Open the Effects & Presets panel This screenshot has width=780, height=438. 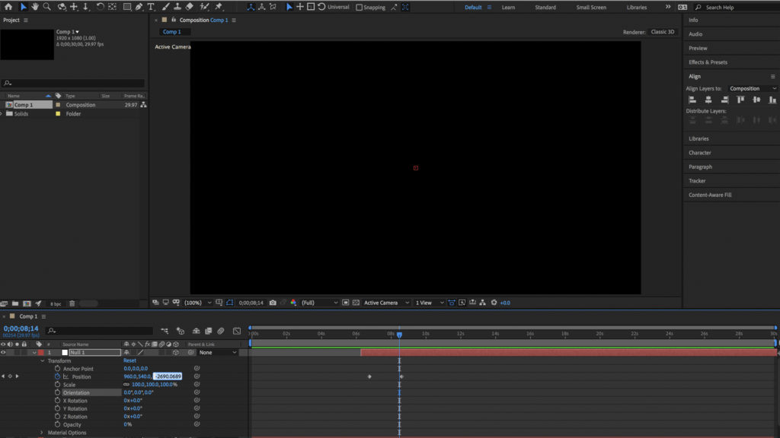click(708, 62)
